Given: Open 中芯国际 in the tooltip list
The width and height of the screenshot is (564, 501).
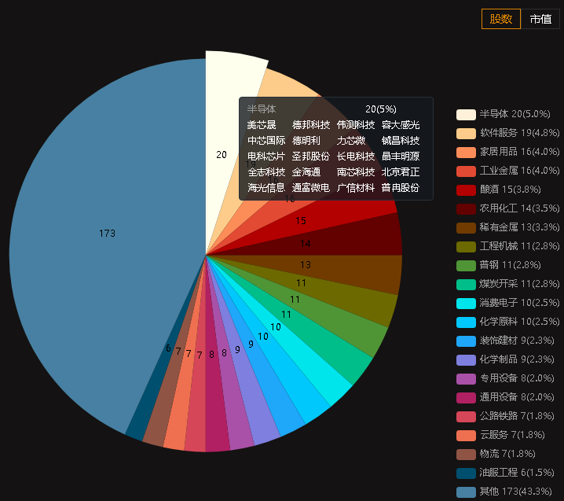Looking at the screenshot, I should coord(266,141).
